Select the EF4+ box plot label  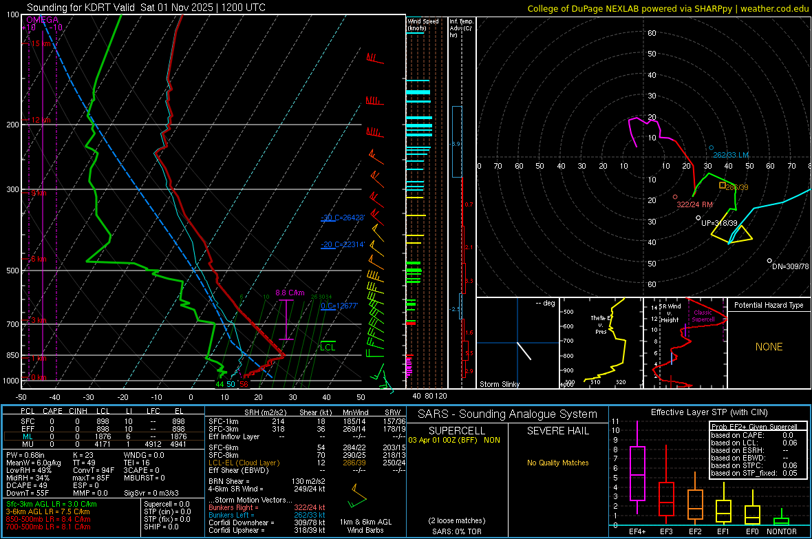point(637,531)
